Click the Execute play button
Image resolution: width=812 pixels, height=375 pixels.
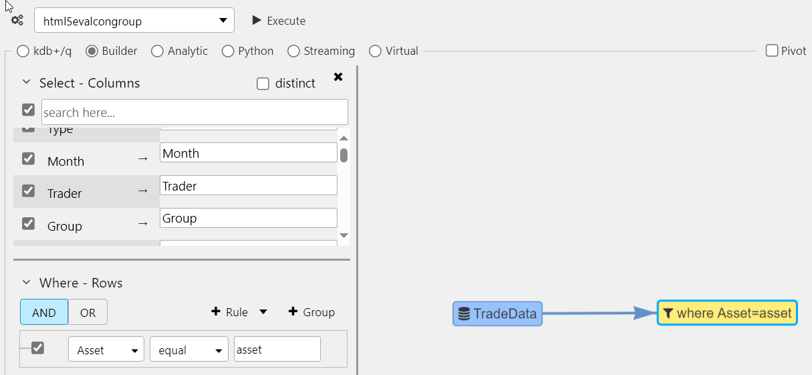click(278, 21)
